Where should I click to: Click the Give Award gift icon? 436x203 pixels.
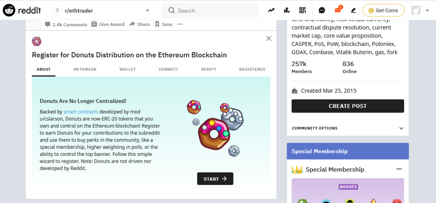coord(94,24)
